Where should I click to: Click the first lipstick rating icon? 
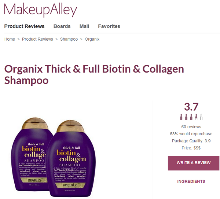(x=181, y=117)
